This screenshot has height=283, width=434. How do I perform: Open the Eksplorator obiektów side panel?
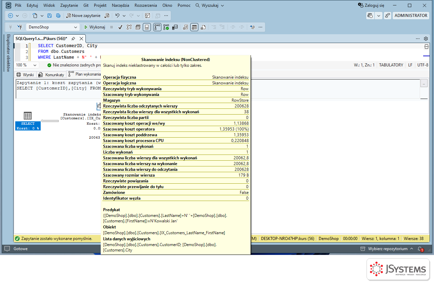[8, 53]
